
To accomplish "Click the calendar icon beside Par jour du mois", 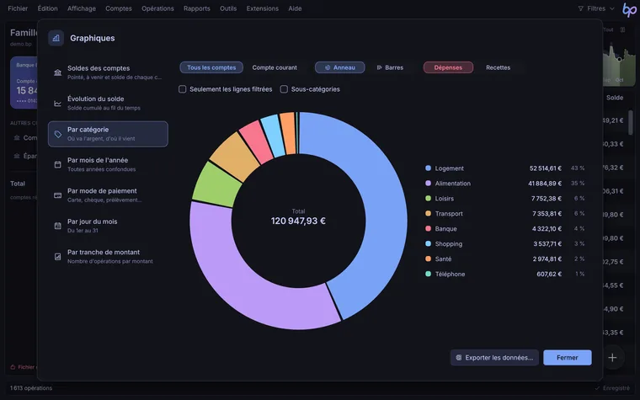I will (x=57, y=226).
